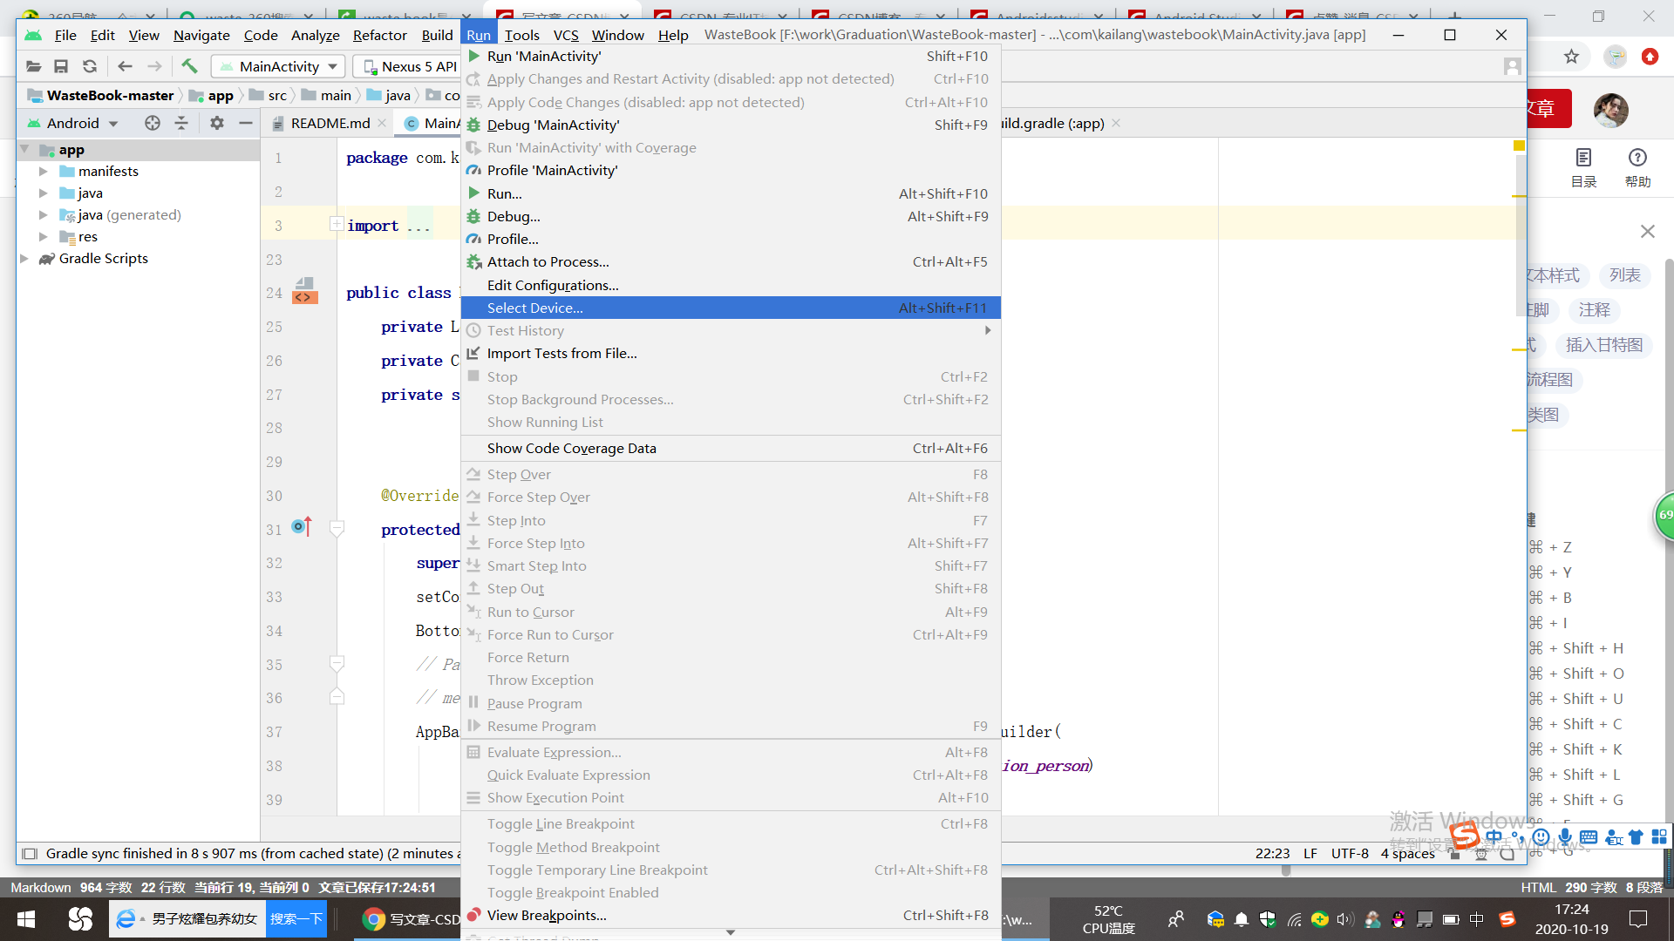The image size is (1674, 941).
Task: Expand the manifests folder
Action: (x=44, y=171)
